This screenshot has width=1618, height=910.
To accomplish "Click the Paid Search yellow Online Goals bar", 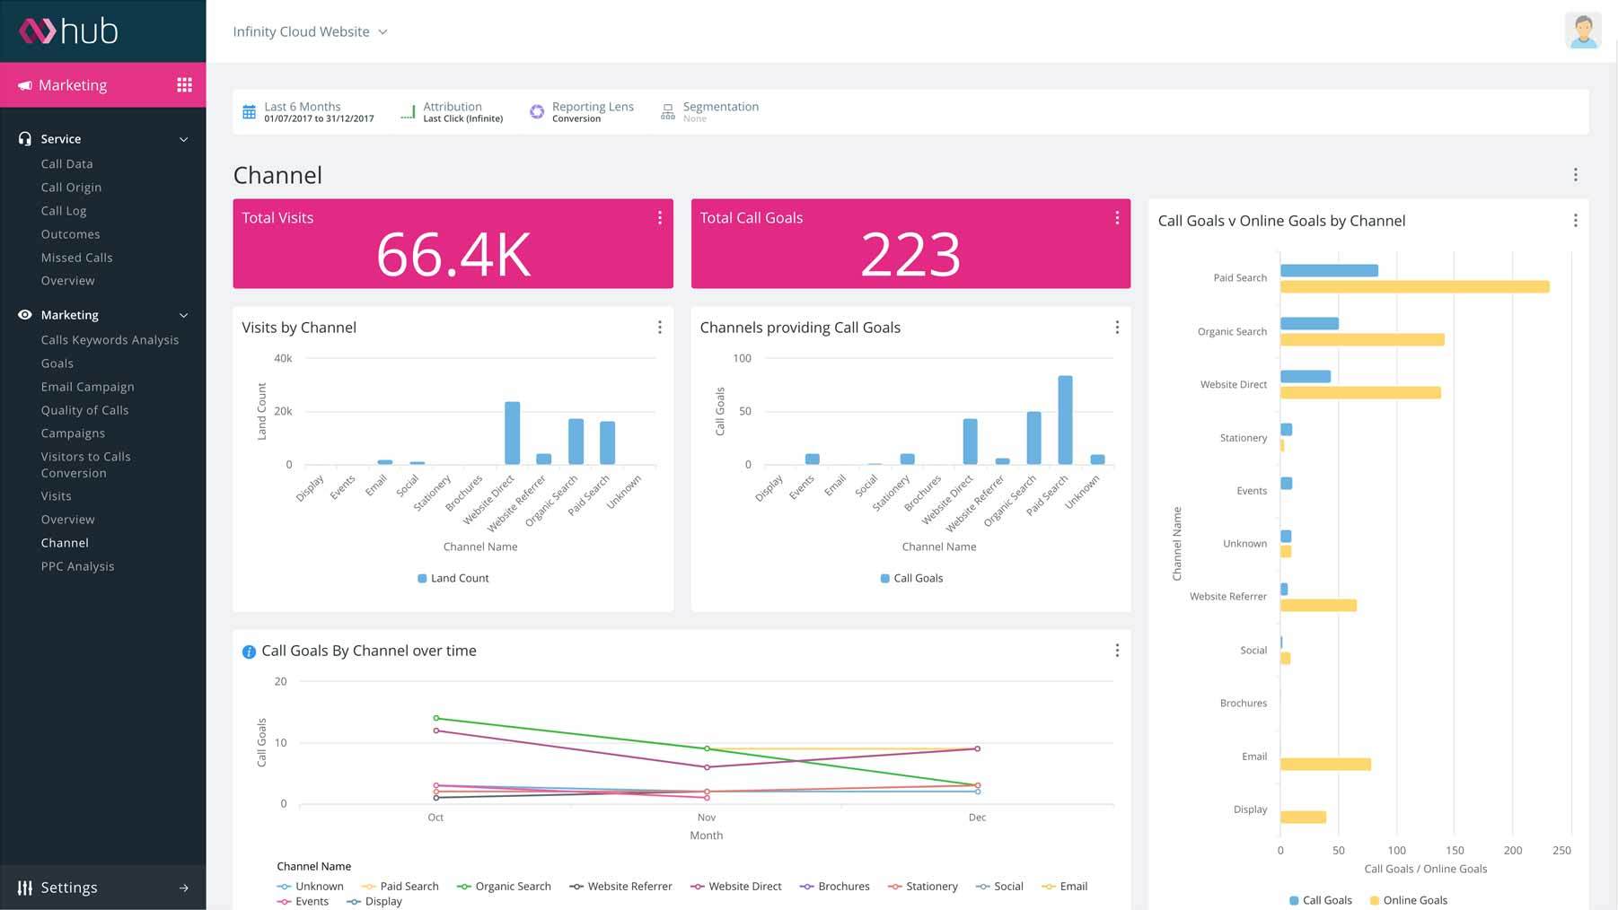I will [1414, 287].
